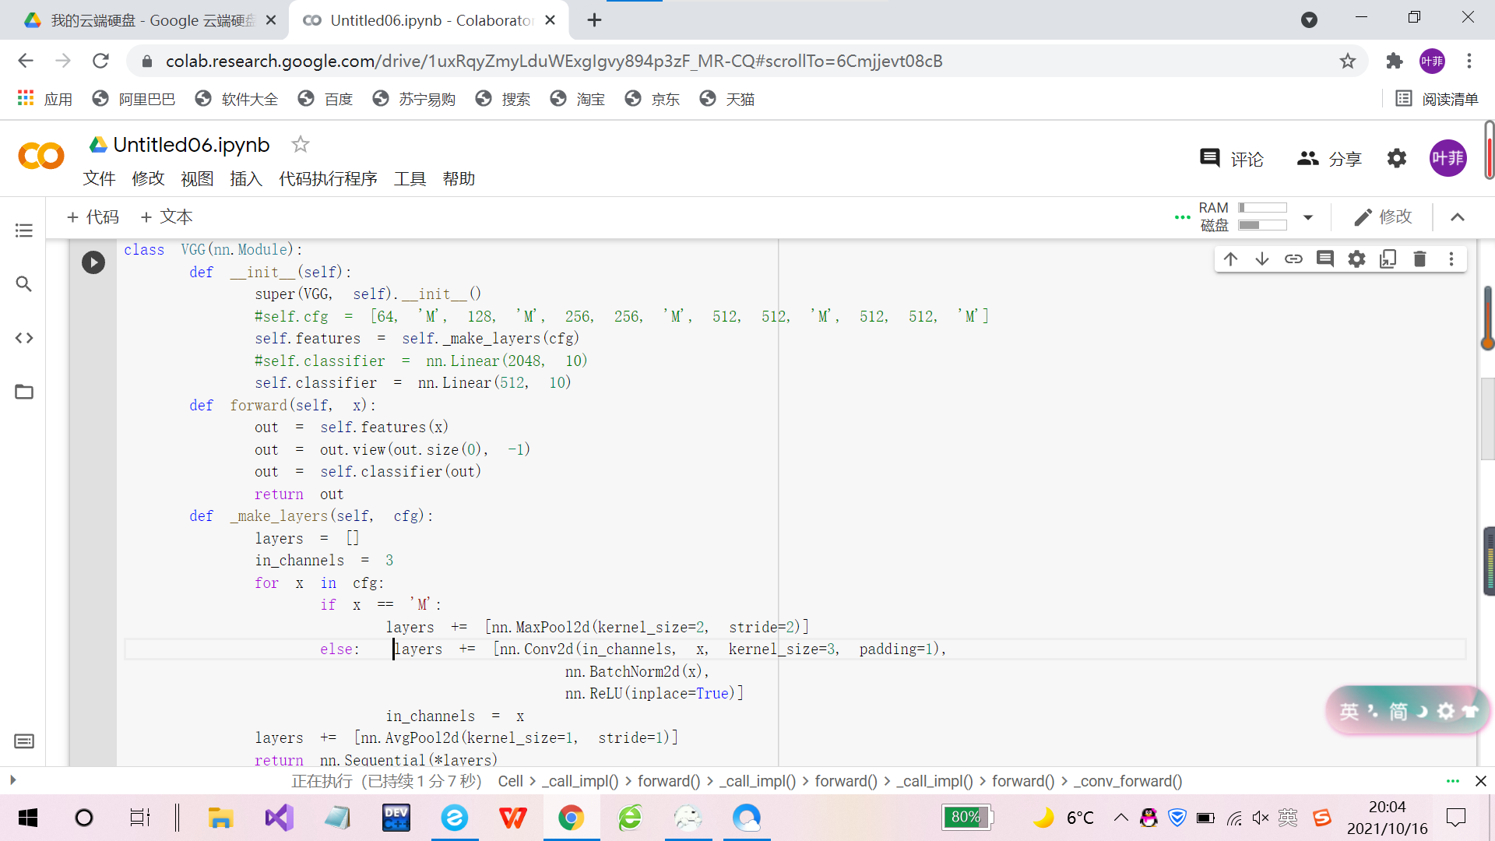The width and height of the screenshot is (1495, 841).
Task: Open the code snippets panel
Action: pyautogui.click(x=24, y=338)
